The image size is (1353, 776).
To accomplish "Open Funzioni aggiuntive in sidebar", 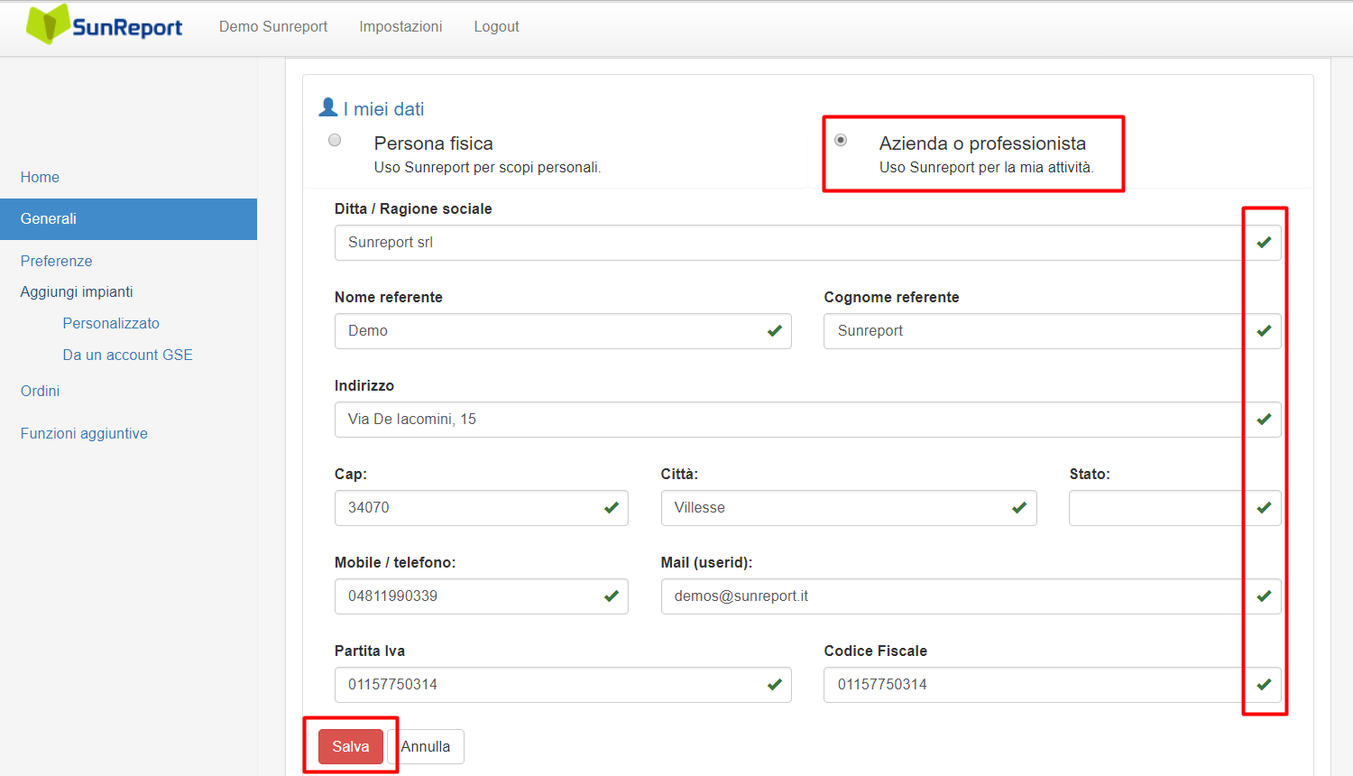I will (84, 433).
